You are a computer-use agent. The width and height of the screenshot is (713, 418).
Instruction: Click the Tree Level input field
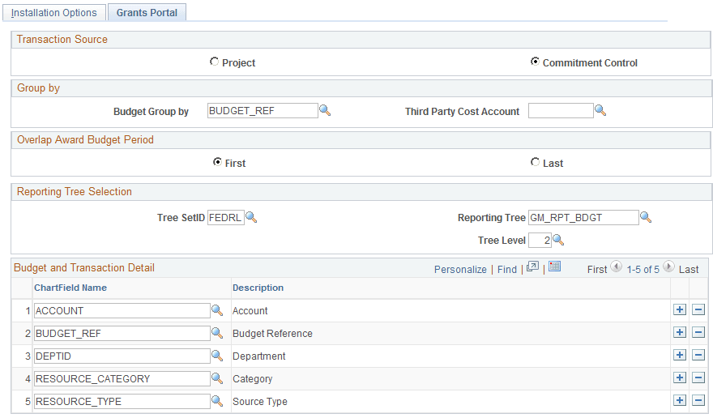tap(540, 240)
